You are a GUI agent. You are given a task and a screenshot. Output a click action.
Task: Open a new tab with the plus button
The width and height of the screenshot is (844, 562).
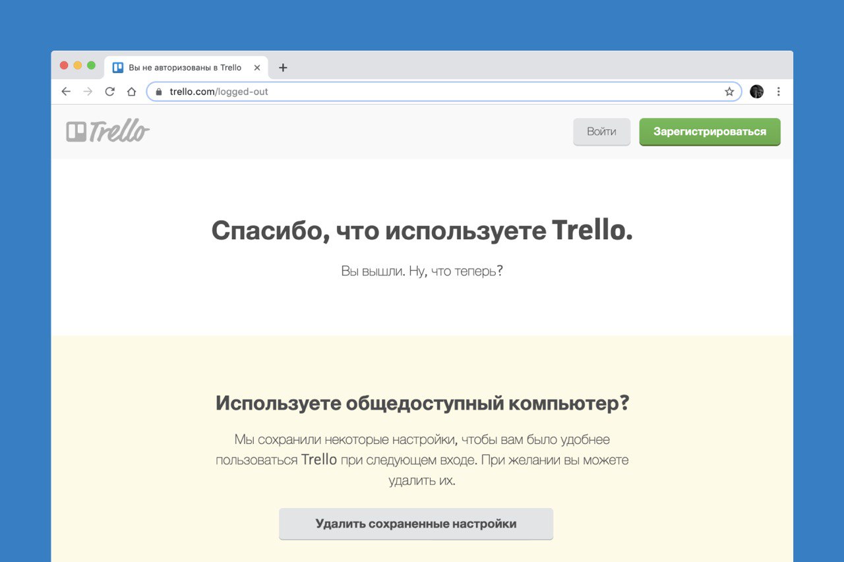[x=283, y=67]
